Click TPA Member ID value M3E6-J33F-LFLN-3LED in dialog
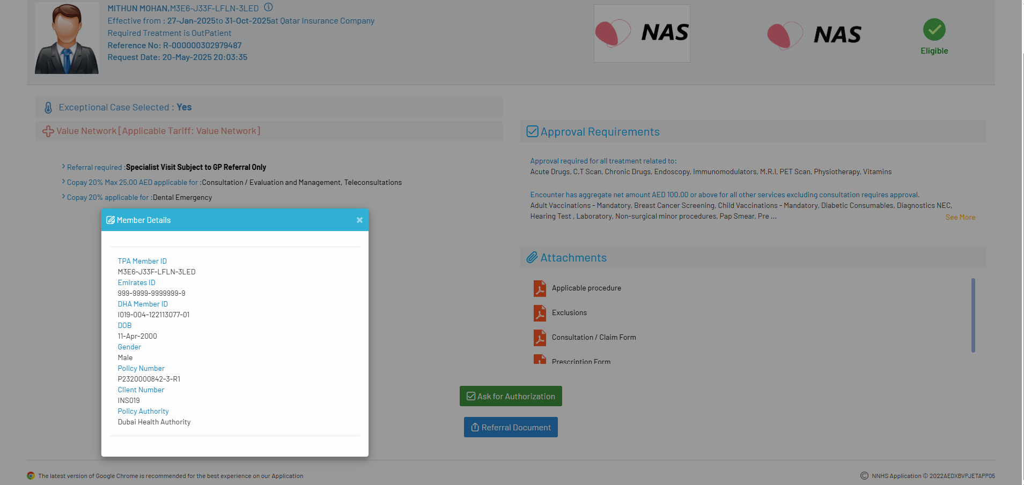Screen dimensions: 1024x485 157,272
